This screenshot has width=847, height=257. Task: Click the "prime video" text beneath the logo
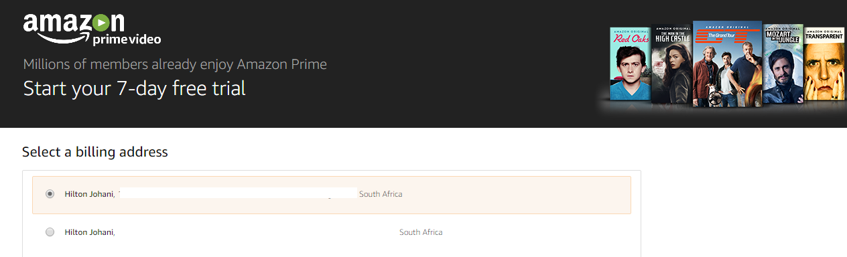(x=127, y=39)
